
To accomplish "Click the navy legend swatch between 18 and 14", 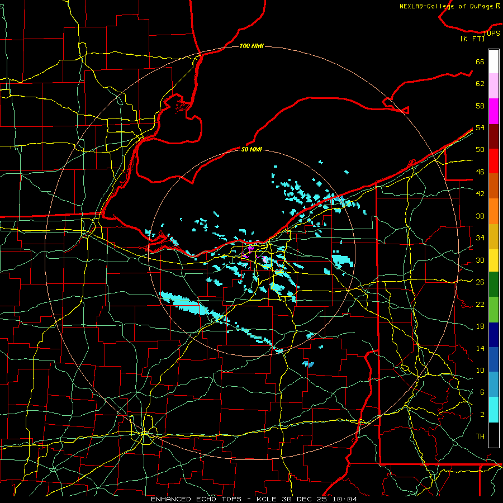I will (x=493, y=335).
